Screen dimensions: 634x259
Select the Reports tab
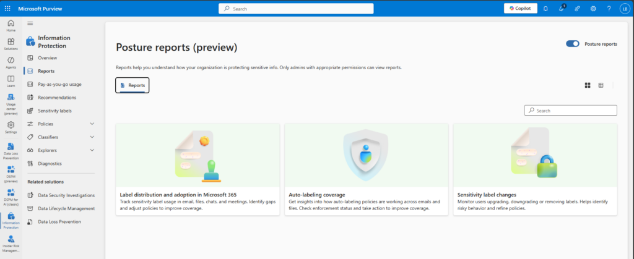[132, 85]
